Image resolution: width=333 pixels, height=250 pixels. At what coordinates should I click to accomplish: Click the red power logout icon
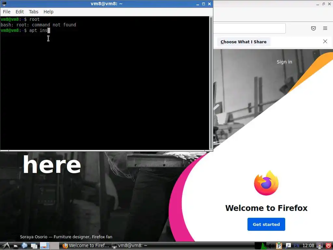click(328, 246)
